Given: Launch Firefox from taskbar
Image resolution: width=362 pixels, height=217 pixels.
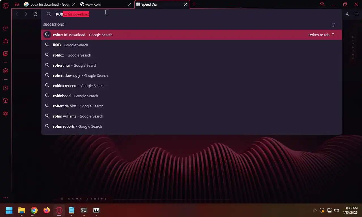Looking at the screenshot, I should coord(47,210).
